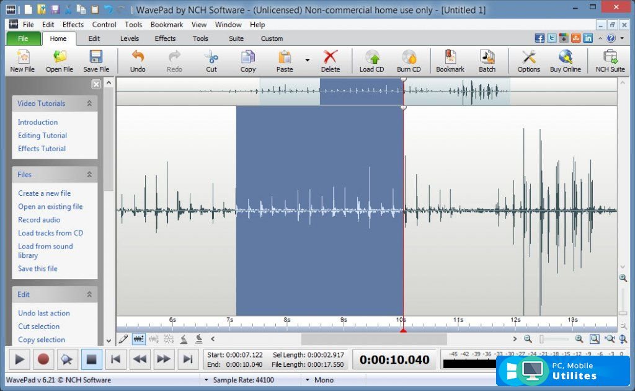Viewport: 635px width, 391px height.
Task: Collapse the ribbon with the caret arrow
Action: click(600, 38)
